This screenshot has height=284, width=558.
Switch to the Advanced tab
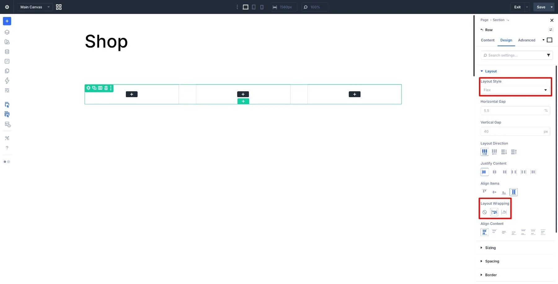[x=527, y=40]
